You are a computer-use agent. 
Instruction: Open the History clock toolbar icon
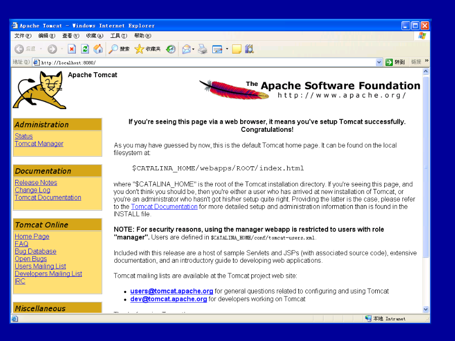171,49
